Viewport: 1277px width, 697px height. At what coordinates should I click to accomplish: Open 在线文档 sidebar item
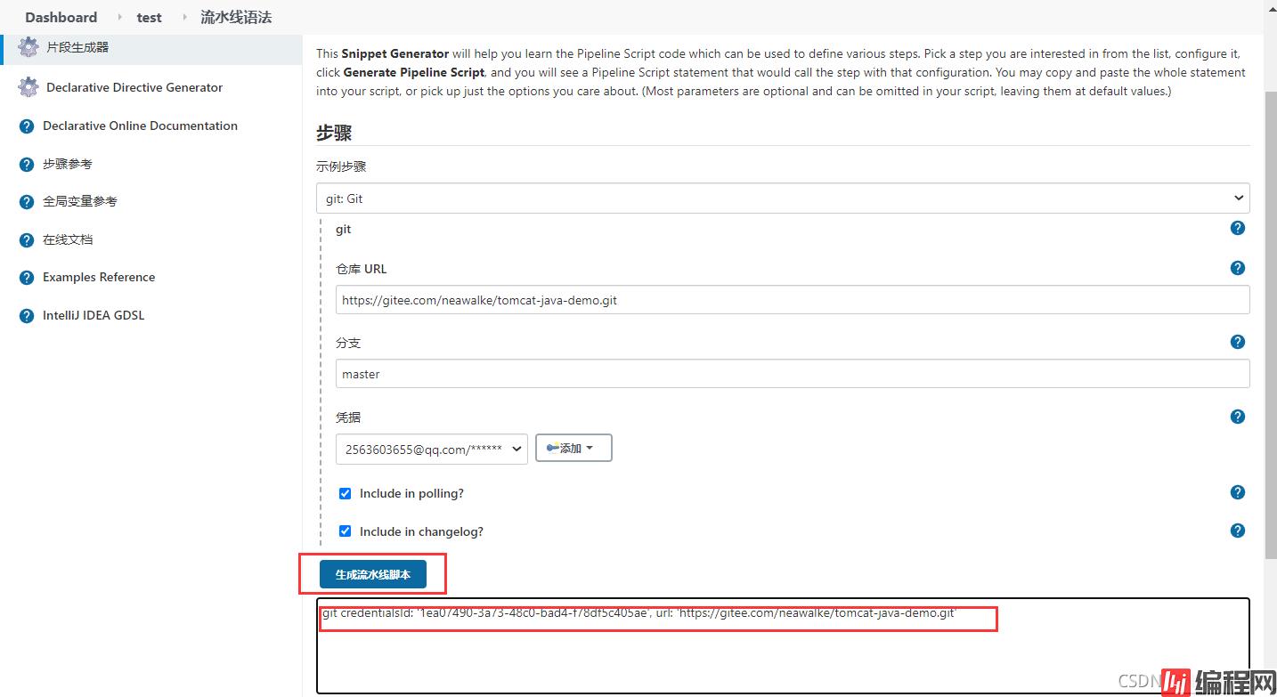pos(68,239)
